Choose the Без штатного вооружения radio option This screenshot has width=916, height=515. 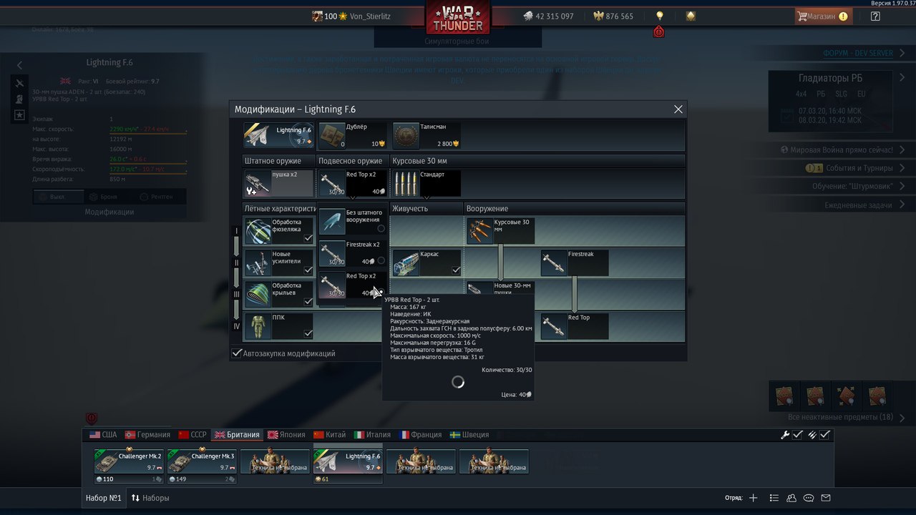pyautogui.click(x=381, y=229)
